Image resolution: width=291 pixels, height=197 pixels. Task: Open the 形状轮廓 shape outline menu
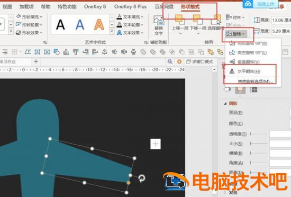coord(29,25)
